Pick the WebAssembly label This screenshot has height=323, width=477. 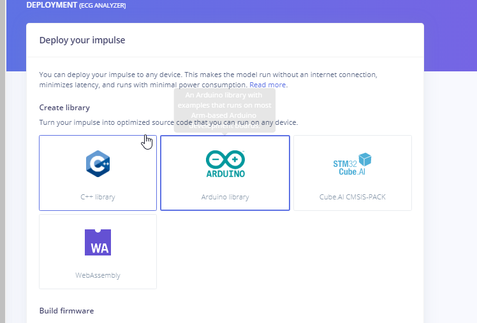[x=98, y=276]
